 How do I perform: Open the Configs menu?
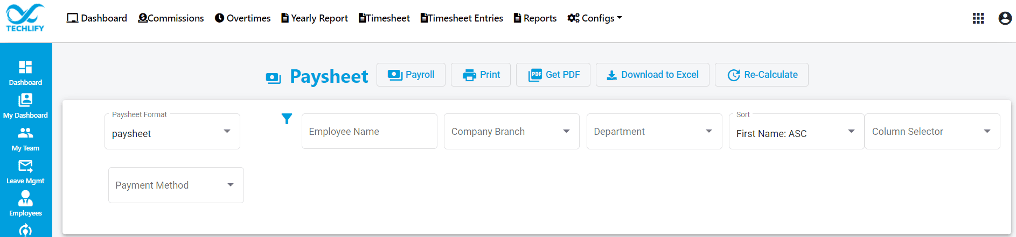595,18
